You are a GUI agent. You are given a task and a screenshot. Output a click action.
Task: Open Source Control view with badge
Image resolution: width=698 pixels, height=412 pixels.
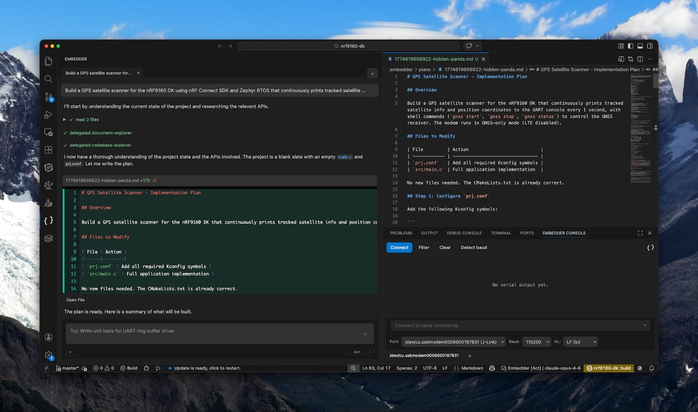[49, 97]
